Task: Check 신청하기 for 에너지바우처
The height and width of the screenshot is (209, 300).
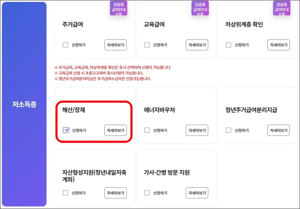Action: tap(147, 130)
